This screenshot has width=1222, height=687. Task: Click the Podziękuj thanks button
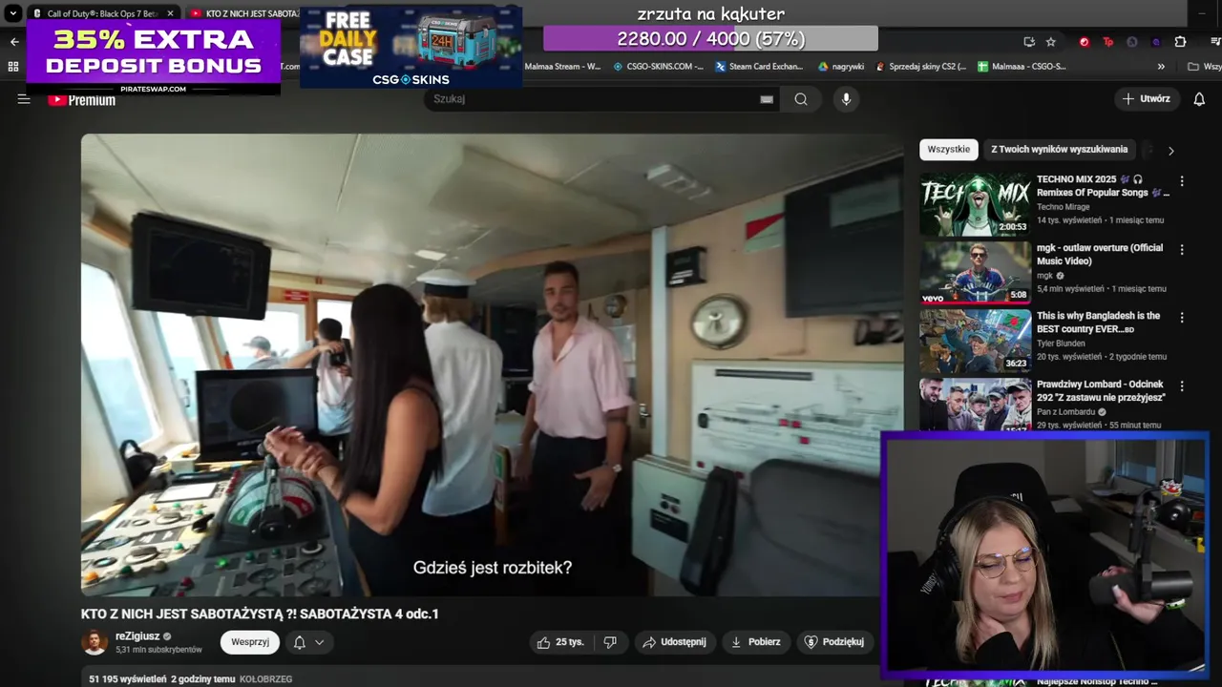(834, 642)
